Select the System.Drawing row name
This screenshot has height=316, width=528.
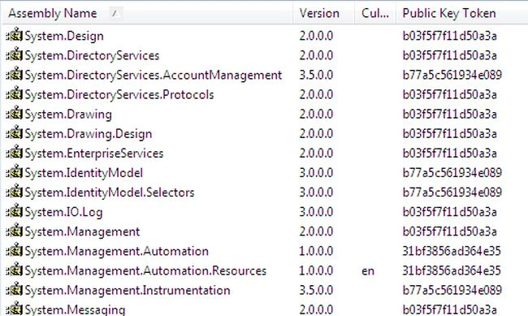(68, 115)
